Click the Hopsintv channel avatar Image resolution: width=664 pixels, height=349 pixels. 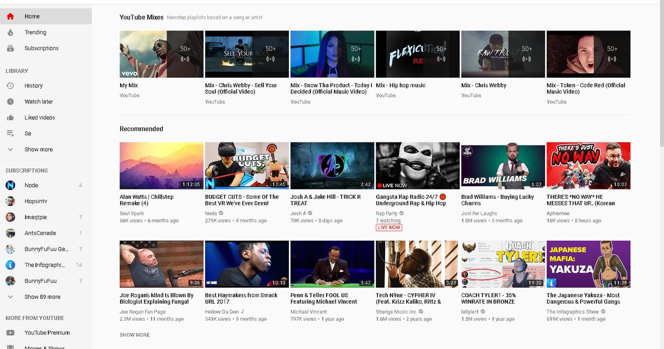[10, 202]
